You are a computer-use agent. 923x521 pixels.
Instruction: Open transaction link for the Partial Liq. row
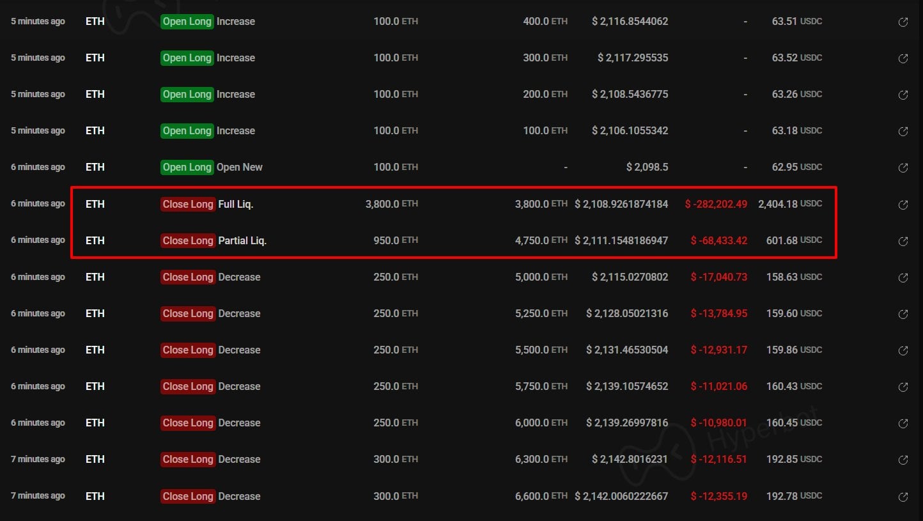pos(903,241)
